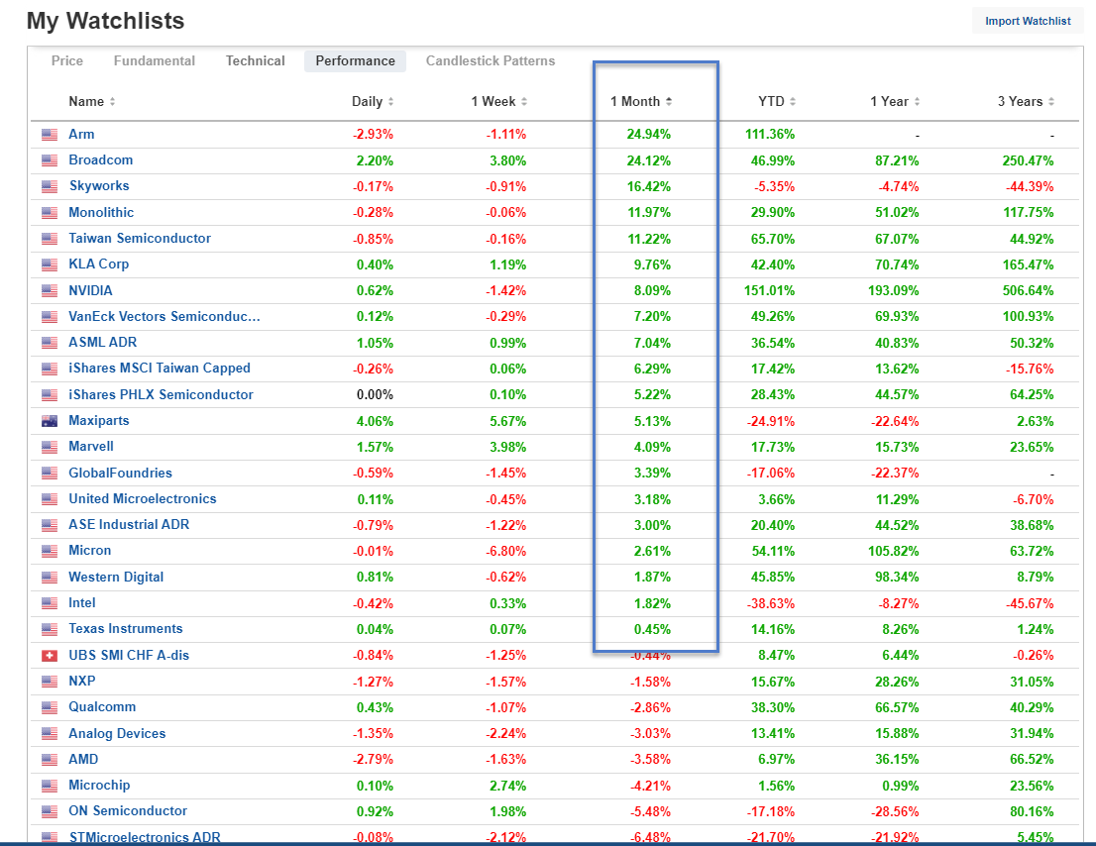Click the US flag beside Marvell
1096x846 pixels.
(x=49, y=447)
